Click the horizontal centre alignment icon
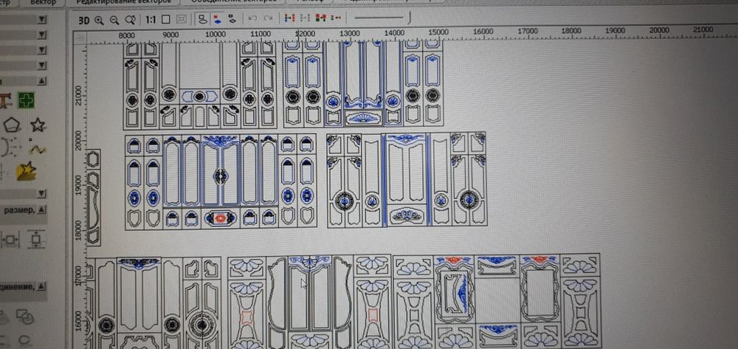Image resolution: width=738 pixels, height=349 pixels. [x=10, y=240]
